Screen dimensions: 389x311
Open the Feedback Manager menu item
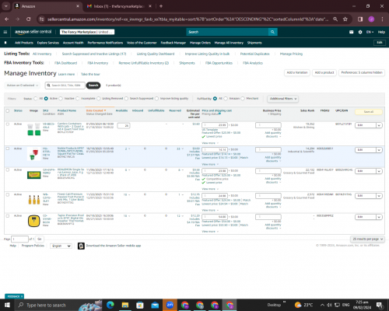click(173, 43)
